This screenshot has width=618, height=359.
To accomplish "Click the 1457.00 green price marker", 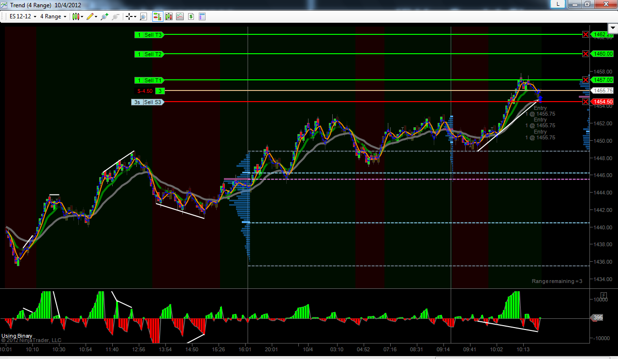I will coord(603,80).
